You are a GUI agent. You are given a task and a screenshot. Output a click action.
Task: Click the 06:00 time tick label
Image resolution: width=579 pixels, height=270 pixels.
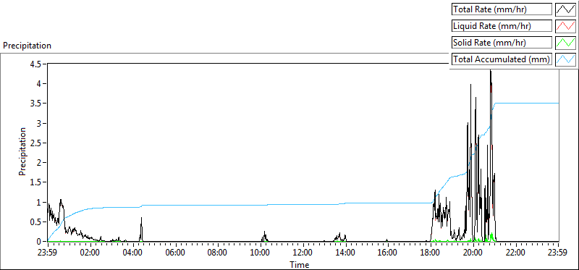175,253
